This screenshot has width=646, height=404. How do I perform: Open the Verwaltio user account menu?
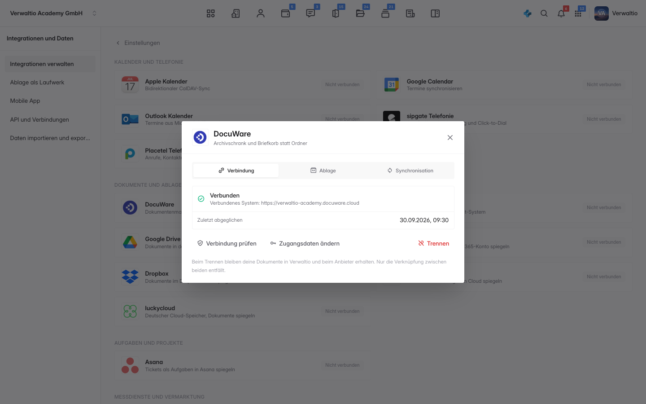616,13
